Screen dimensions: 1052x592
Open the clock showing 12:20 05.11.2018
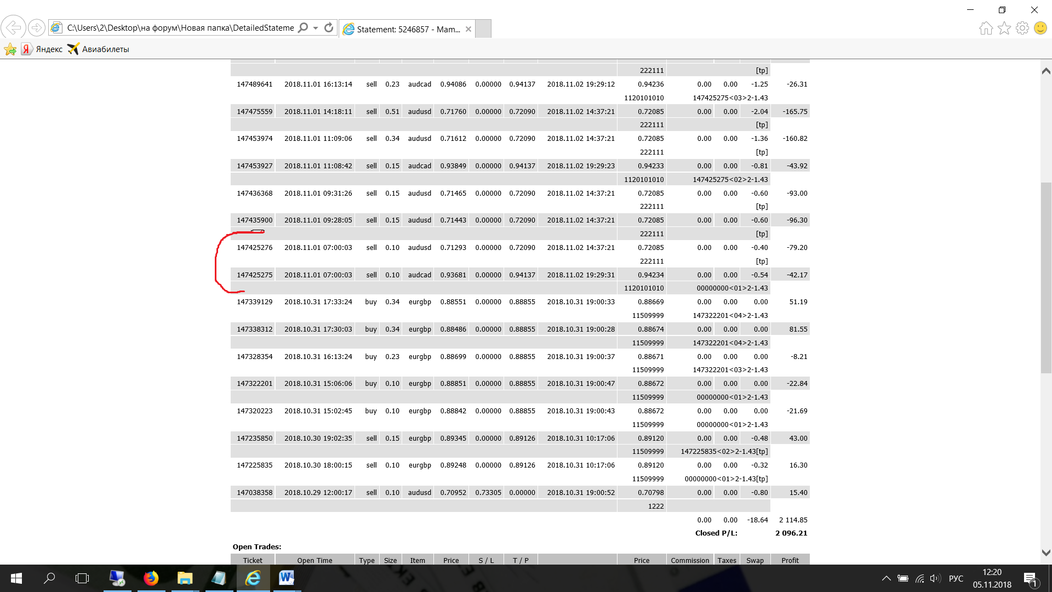tap(992, 578)
